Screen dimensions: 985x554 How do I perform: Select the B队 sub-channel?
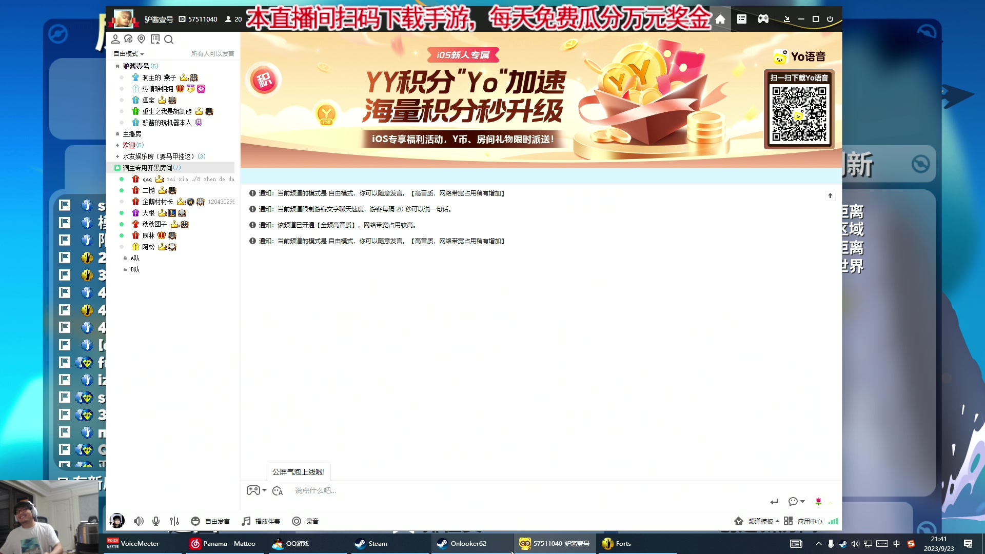[135, 269]
